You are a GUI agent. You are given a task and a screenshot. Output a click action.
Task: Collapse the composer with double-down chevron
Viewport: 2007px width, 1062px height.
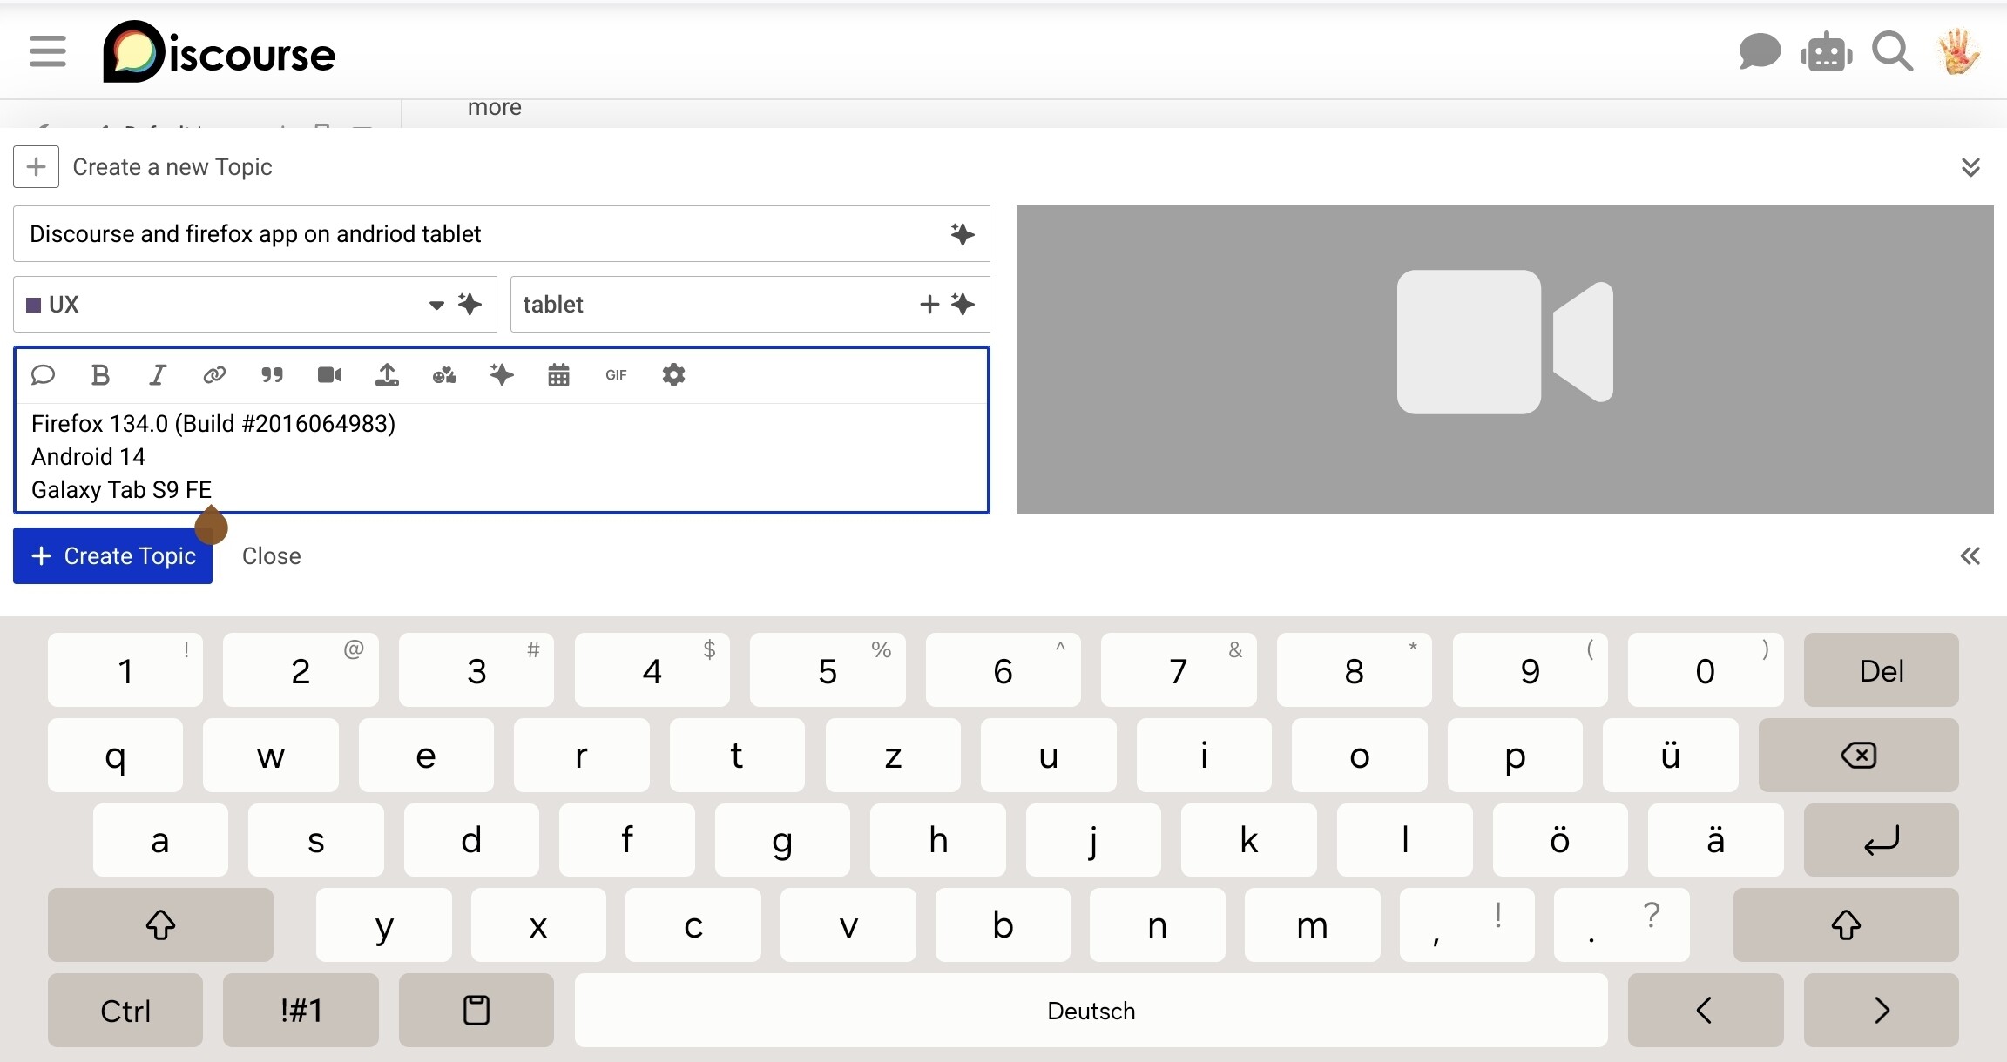[x=1970, y=167]
